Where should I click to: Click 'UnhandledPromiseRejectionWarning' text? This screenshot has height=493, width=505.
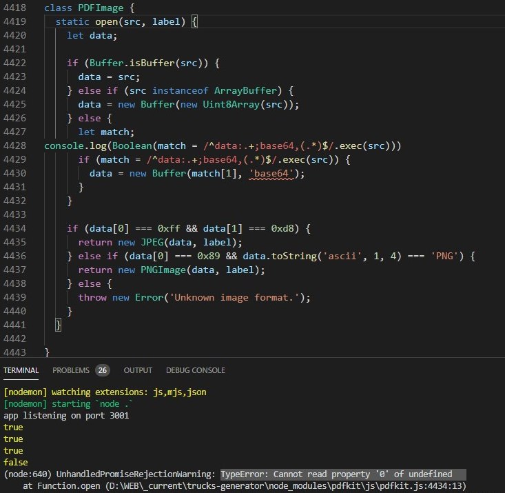[136, 474]
